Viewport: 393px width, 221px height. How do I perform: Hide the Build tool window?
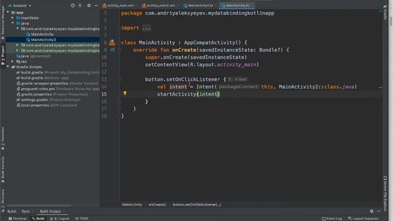(379, 211)
